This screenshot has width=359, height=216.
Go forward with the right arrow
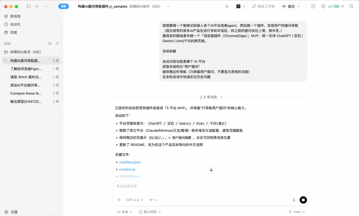(46, 6)
